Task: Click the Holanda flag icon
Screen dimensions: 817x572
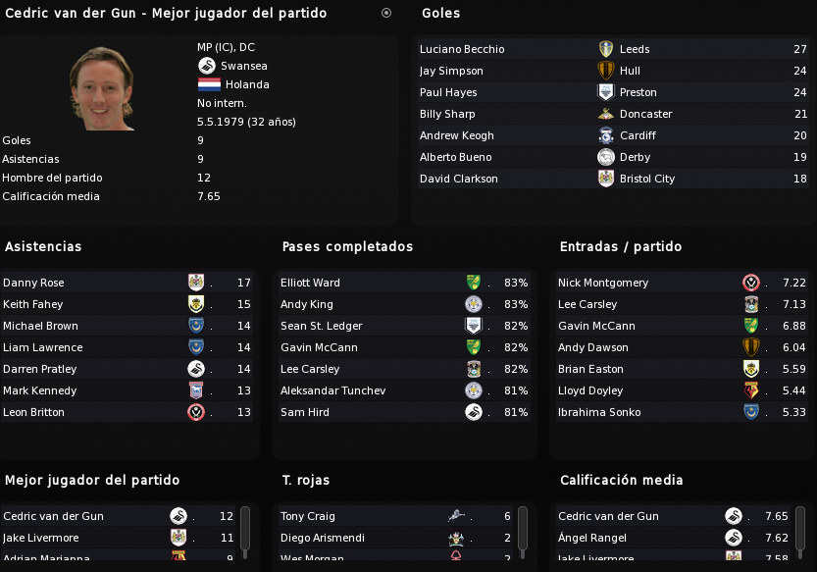Action: coord(209,84)
